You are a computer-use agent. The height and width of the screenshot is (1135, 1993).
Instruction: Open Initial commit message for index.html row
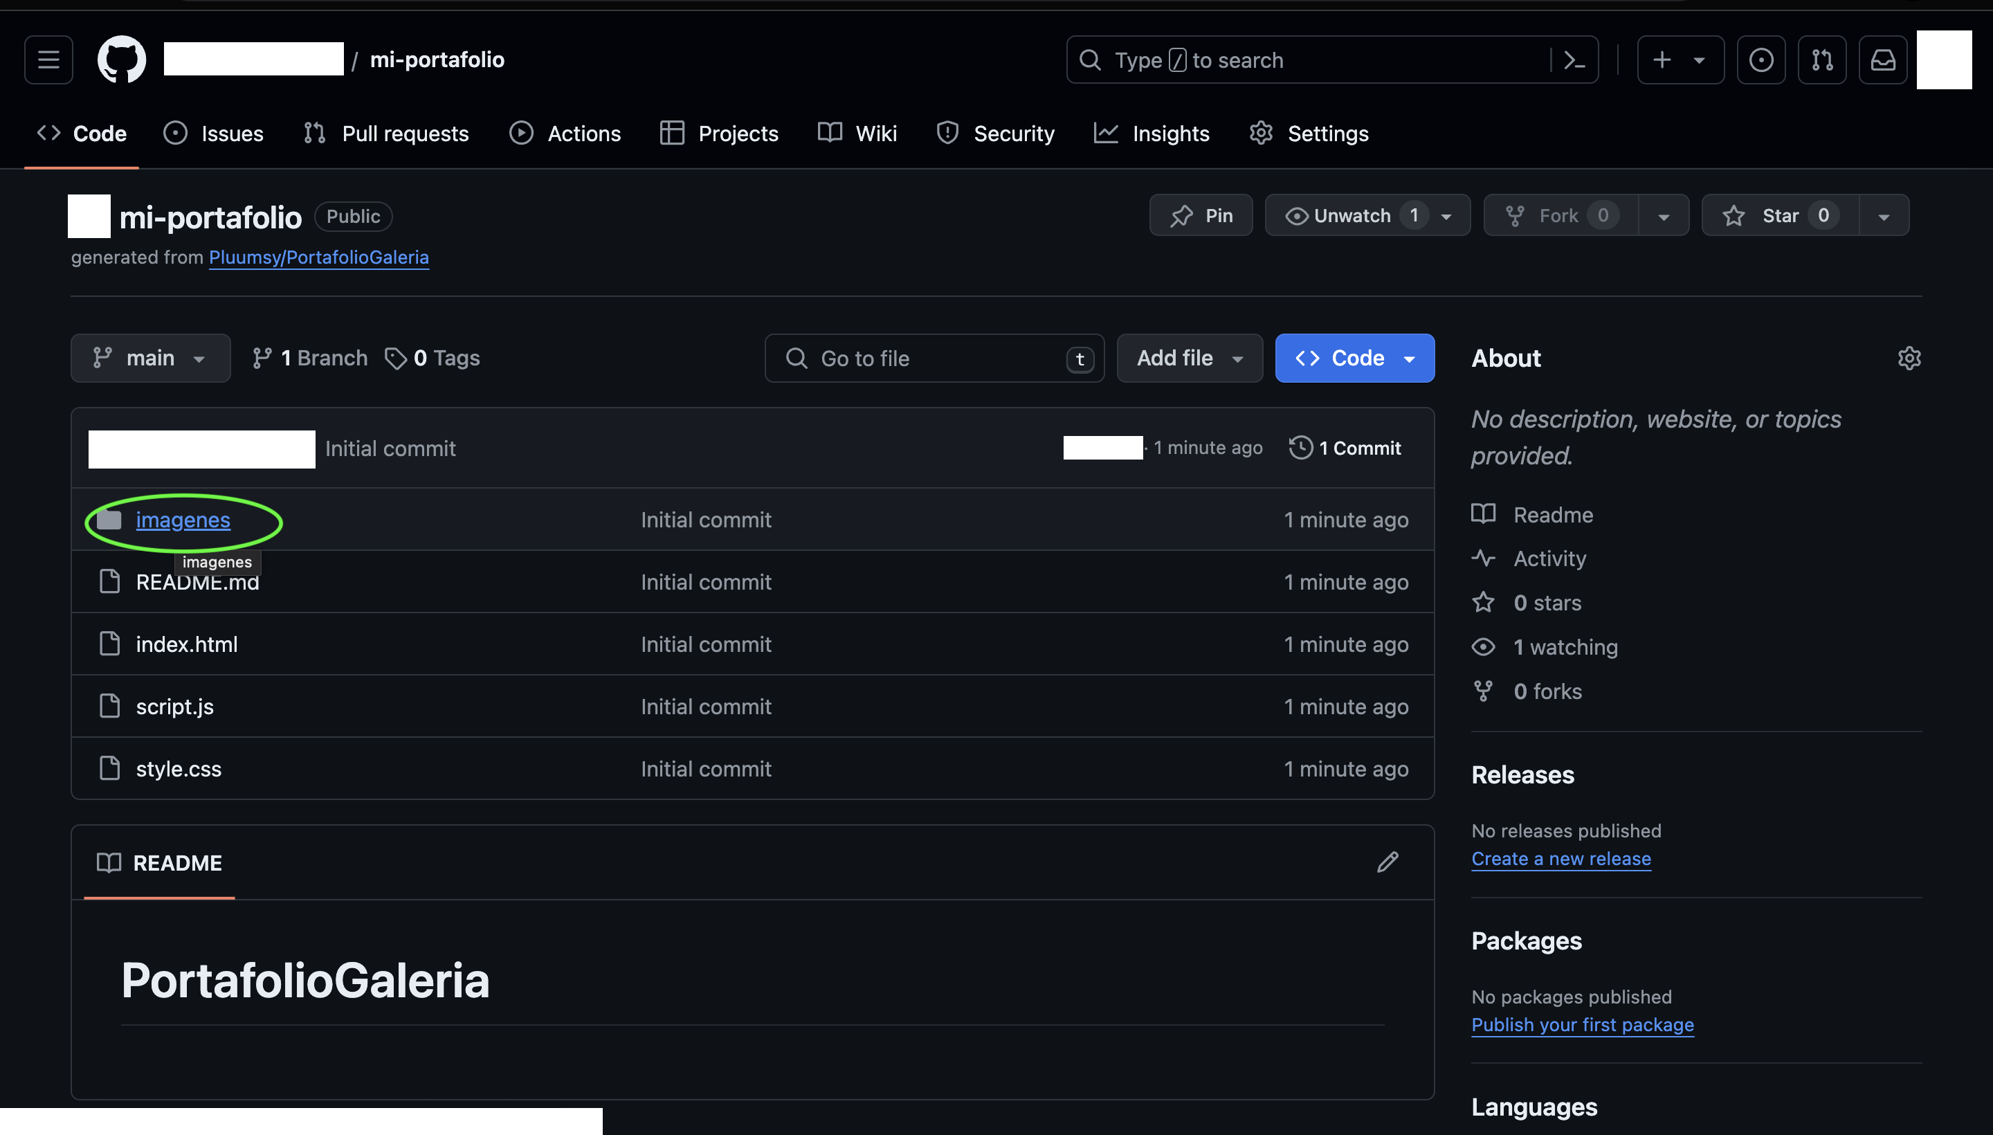click(705, 645)
